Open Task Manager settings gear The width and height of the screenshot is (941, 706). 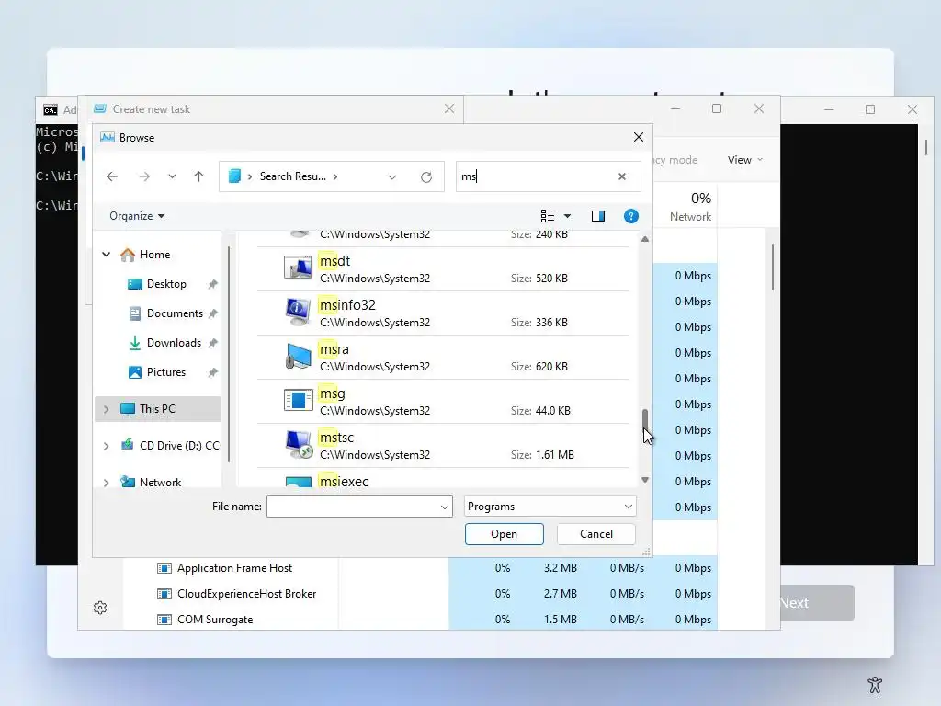(100, 608)
